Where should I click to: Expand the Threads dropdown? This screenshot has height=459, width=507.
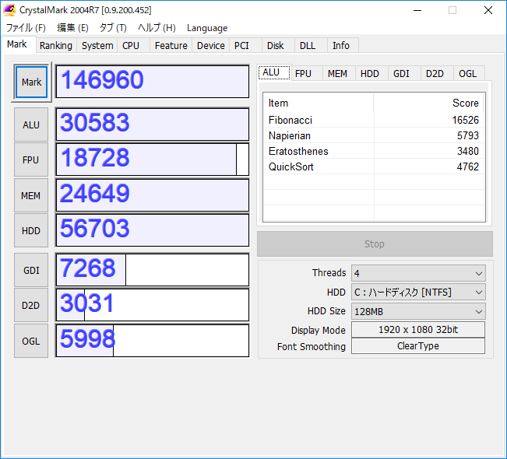coord(418,273)
